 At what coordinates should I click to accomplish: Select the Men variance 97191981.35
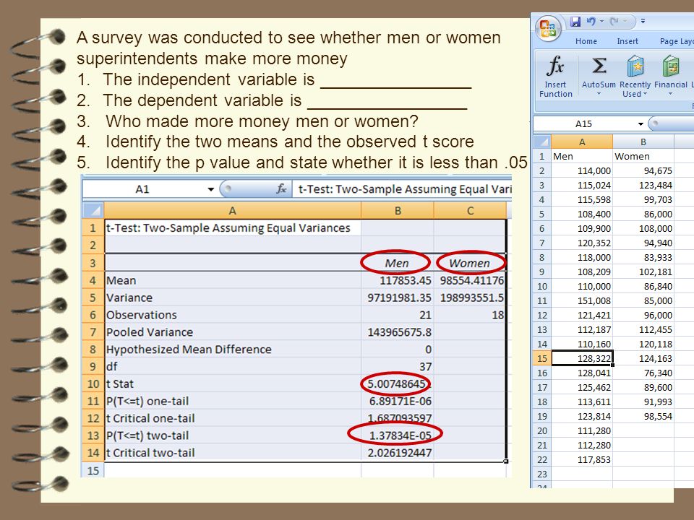(397, 298)
